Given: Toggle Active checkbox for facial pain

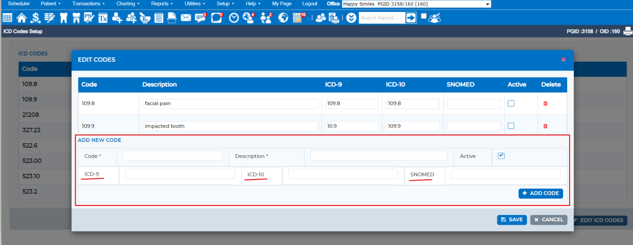Looking at the screenshot, I should tap(511, 104).
